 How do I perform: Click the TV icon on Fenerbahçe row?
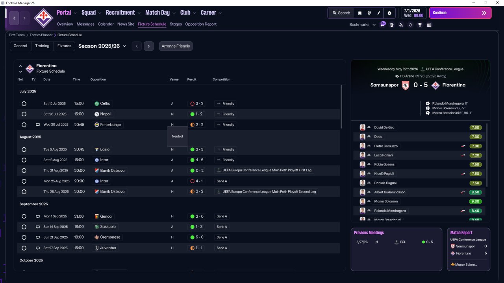[x=38, y=125]
